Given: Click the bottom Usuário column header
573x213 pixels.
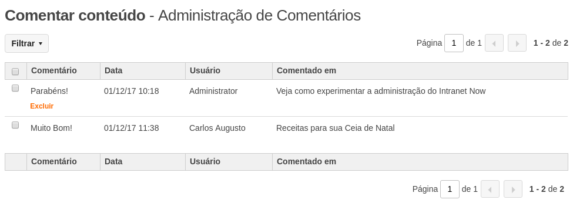Looking at the screenshot, I should [x=205, y=161].
